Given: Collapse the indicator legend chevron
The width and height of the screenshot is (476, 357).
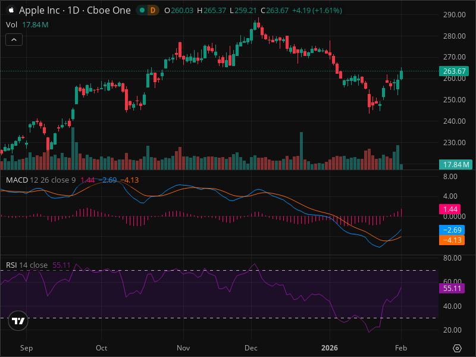Looking at the screenshot, I should (x=14, y=40).
